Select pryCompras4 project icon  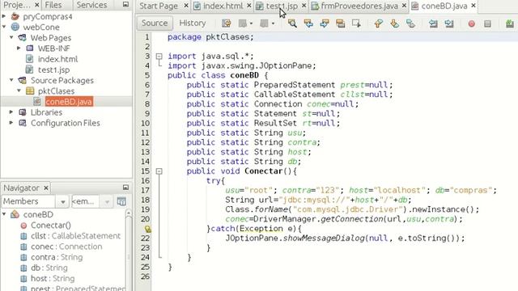[x=15, y=16]
